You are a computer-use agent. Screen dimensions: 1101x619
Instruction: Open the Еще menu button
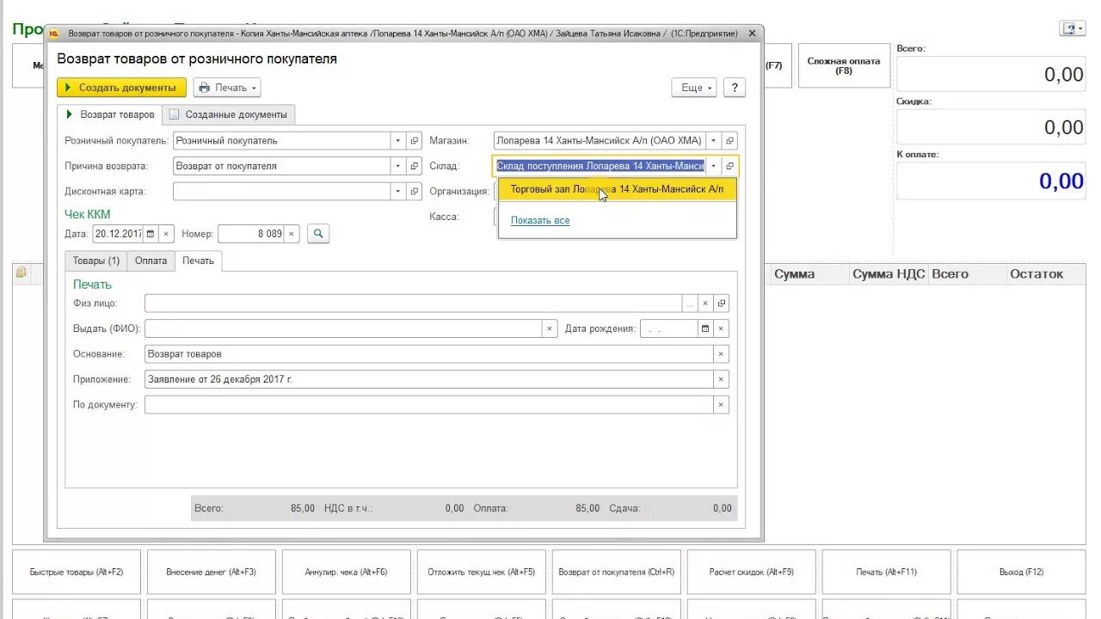pyautogui.click(x=694, y=88)
